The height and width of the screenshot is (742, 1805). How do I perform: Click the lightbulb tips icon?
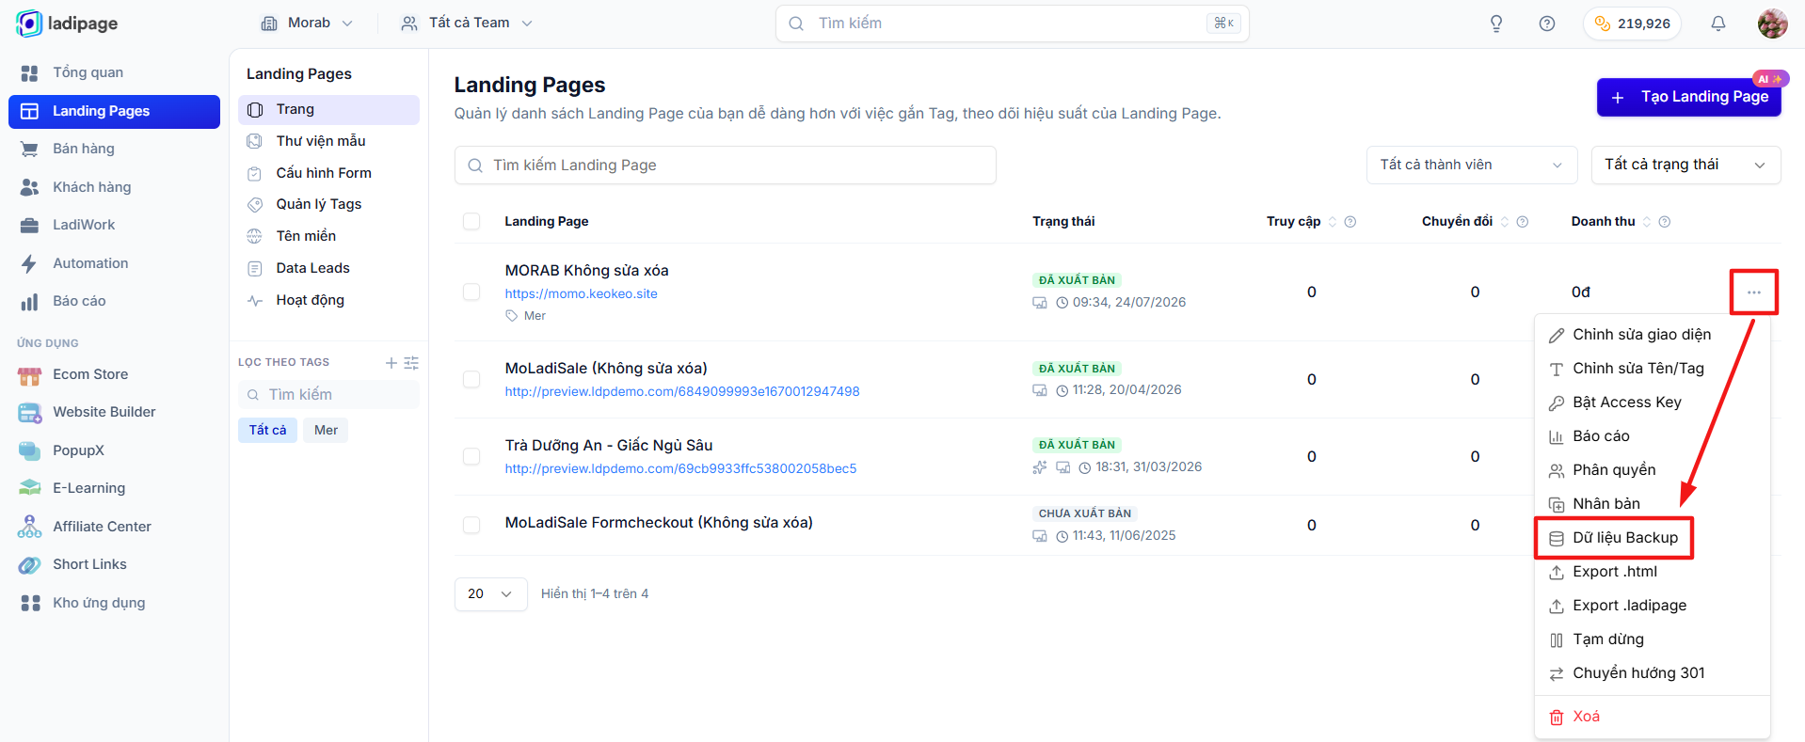pos(1496,24)
